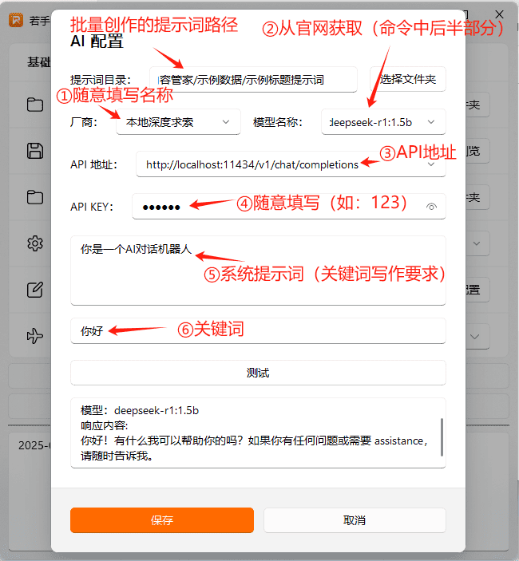Click the second folder icon below save icon
The width and height of the screenshot is (519, 561).
pos(34,197)
